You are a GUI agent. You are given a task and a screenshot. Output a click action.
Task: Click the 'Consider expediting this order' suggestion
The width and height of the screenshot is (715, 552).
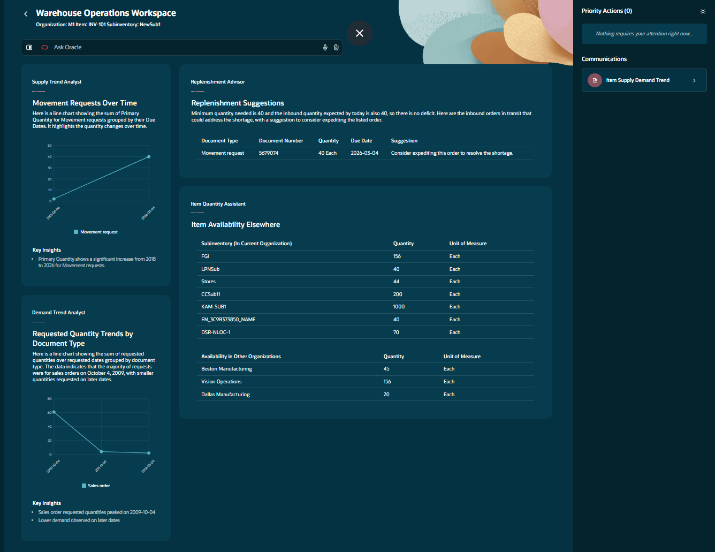pyautogui.click(x=452, y=153)
